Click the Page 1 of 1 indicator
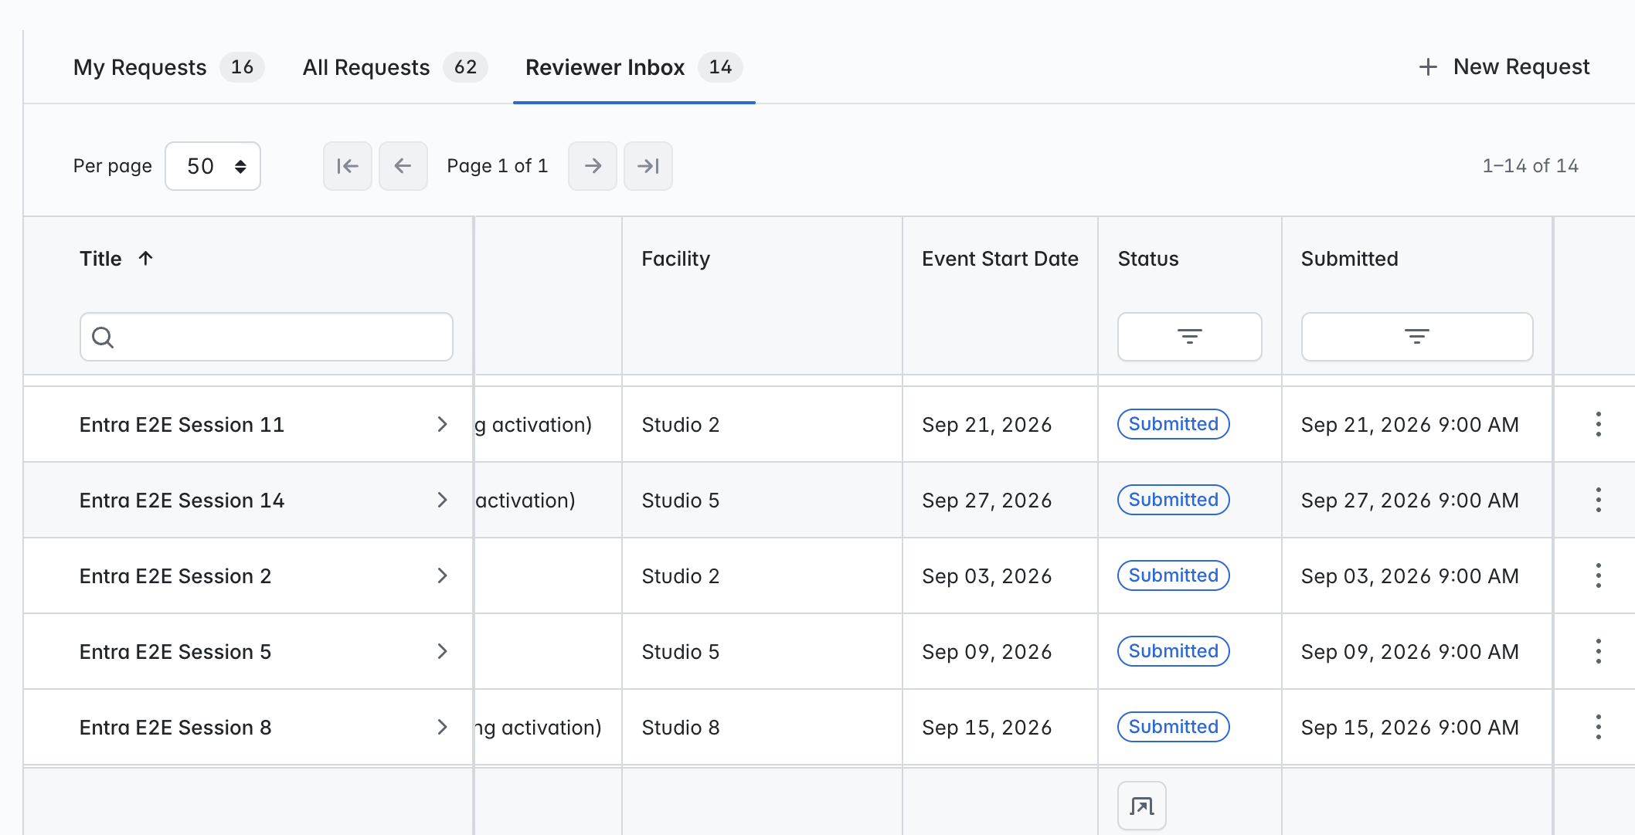 [x=498, y=166]
